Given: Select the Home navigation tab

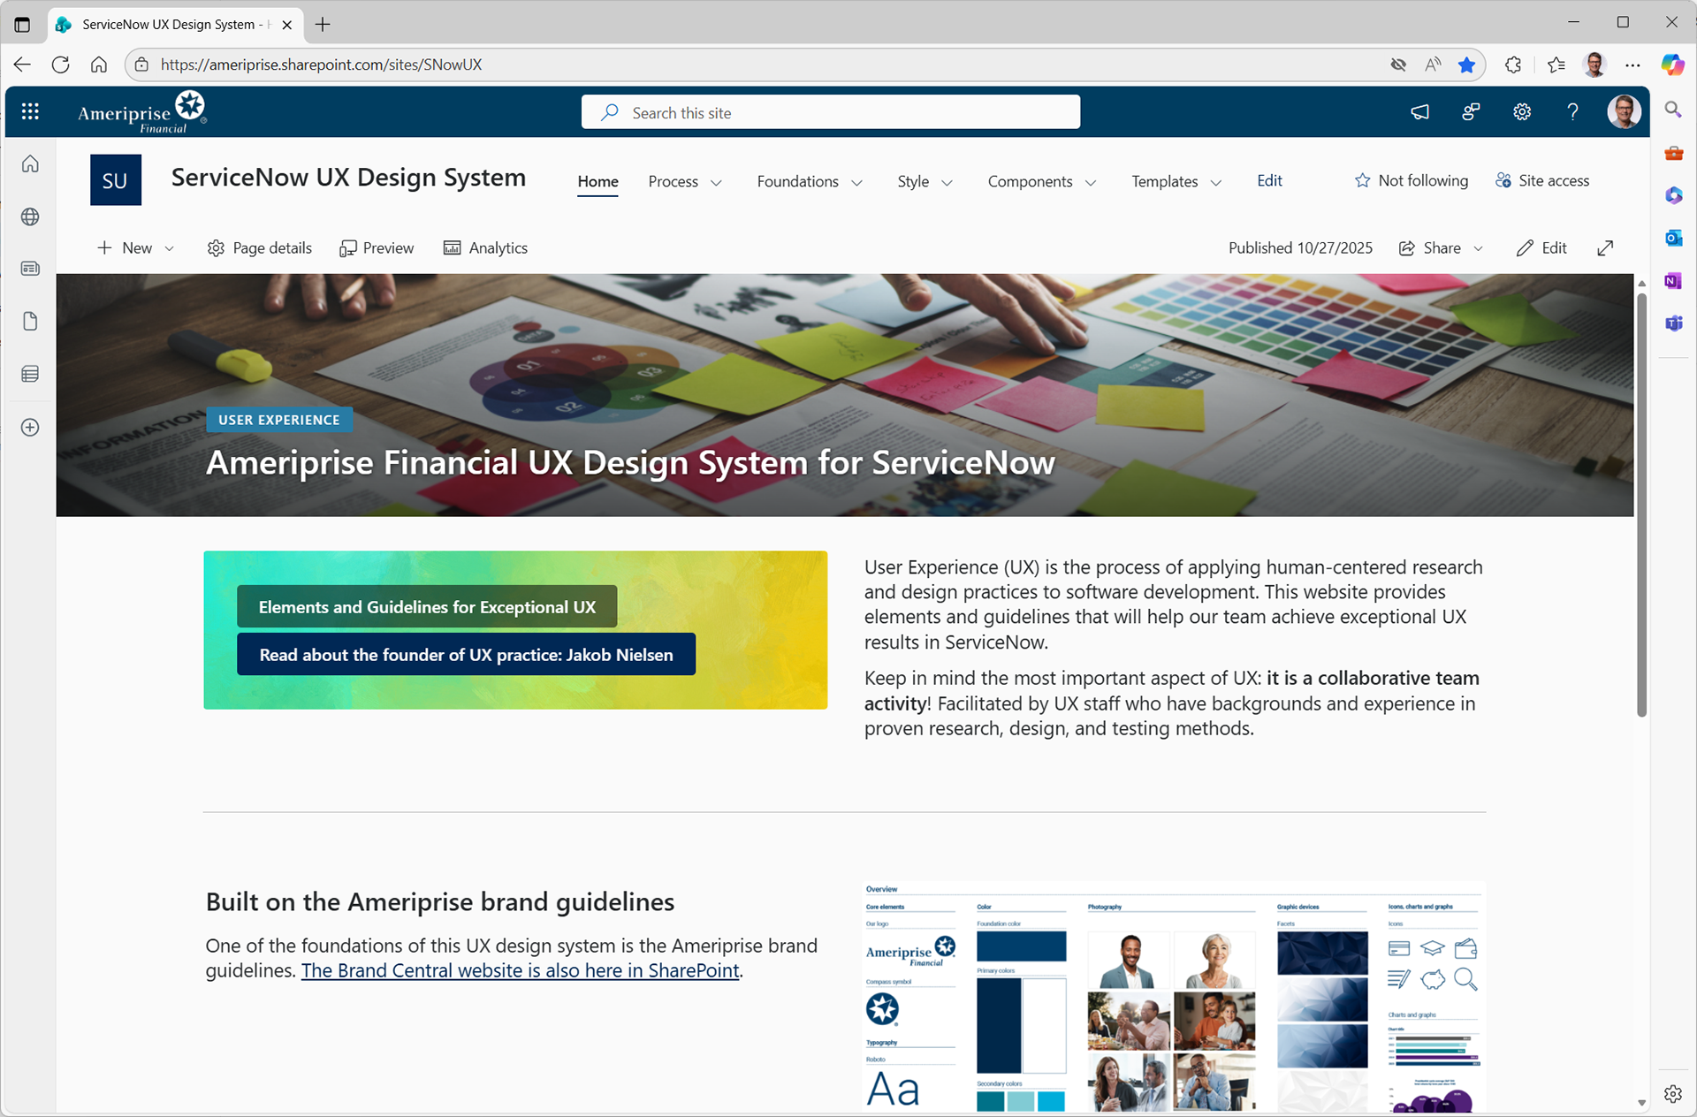Looking at the screenshot, I should [x=597, y=181].
